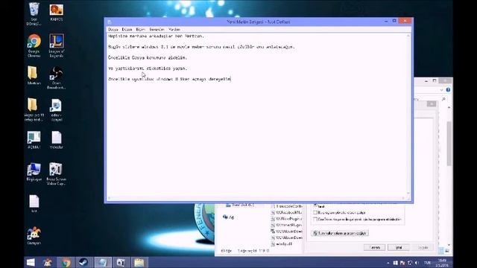The height and width of the screenshot is (268, 477).
Task: Open Steam from the taskbar
Action: [83, 262]
